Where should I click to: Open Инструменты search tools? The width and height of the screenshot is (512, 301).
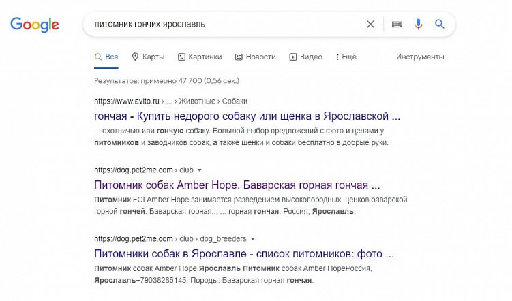420,57
